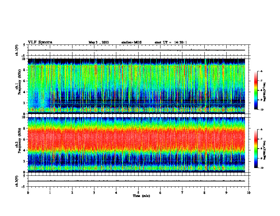The height and width of the screenshot is (216, 280).
Task: Click the "2" frequency tick of ch.1 spectrogram
Action: click(25, 103)
